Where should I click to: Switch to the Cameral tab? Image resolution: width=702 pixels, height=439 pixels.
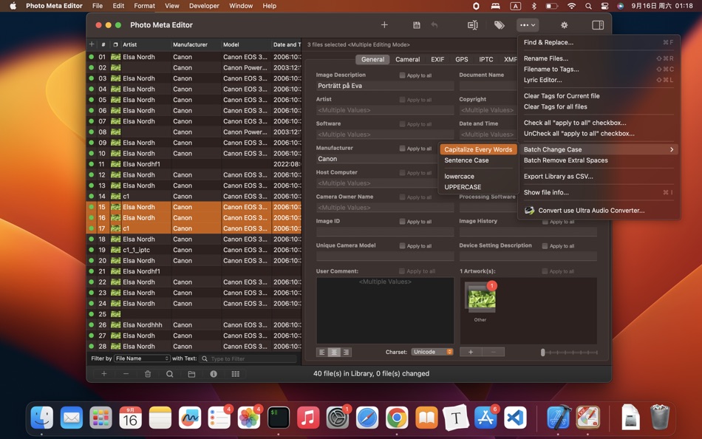click(x=407, y=59)
